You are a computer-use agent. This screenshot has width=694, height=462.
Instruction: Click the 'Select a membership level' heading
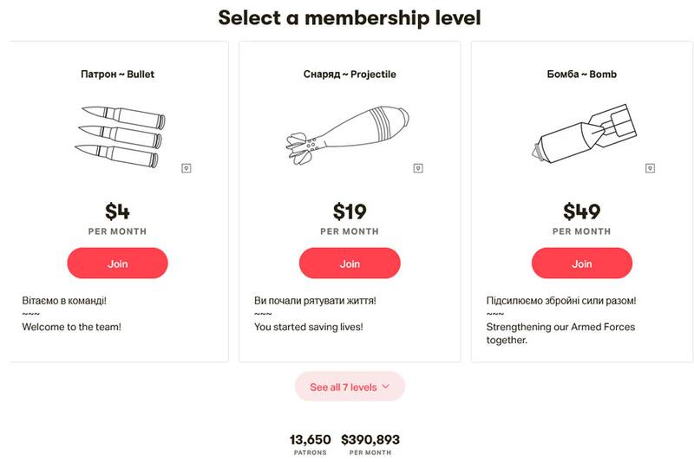pos(350,17)
